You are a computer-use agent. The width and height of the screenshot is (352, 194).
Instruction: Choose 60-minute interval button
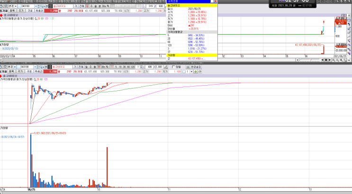coord(128,67)
